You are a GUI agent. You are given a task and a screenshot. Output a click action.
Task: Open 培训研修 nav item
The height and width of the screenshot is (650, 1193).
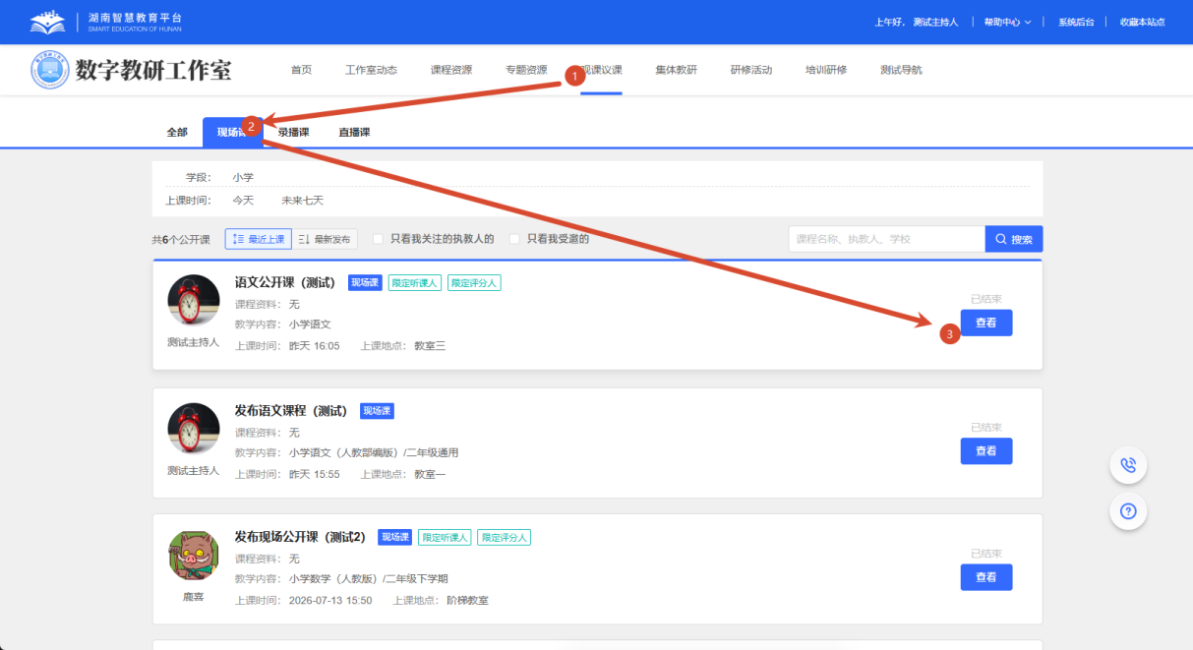[x=826, y=70]
